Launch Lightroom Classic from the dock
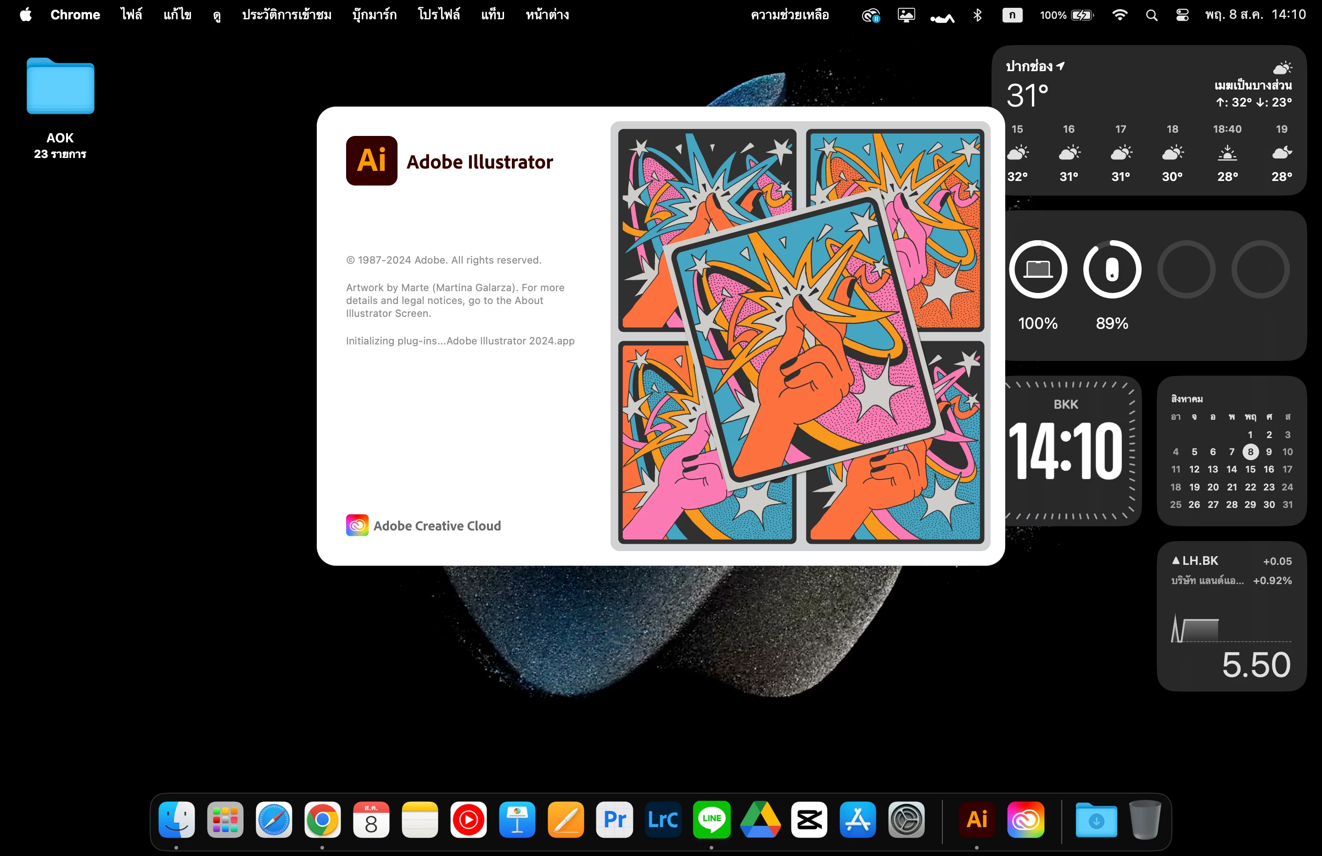 pos(663,819)
